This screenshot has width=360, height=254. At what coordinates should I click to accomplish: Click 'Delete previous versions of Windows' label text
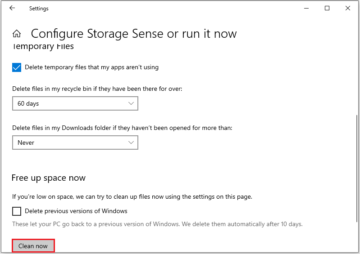76,211
